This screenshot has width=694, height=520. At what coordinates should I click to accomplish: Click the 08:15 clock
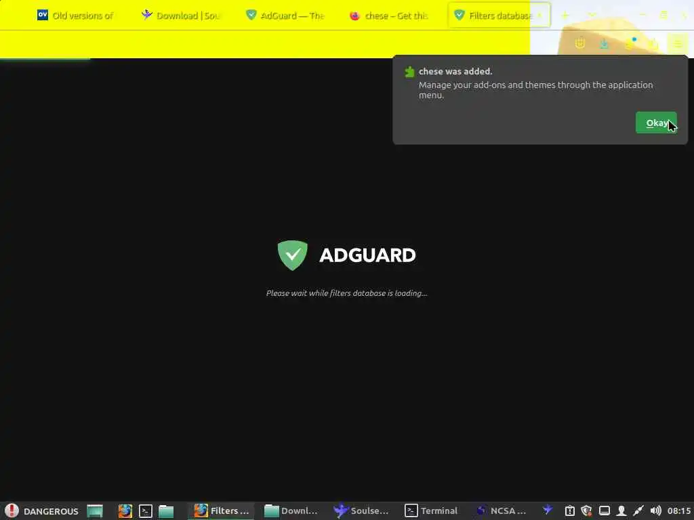(x=679, y=511)
